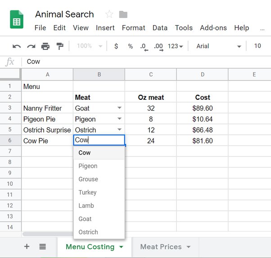Choose Ostrich from the dropdown list
Viewport: 271px width, 258px height.
(x=99, y=232)
